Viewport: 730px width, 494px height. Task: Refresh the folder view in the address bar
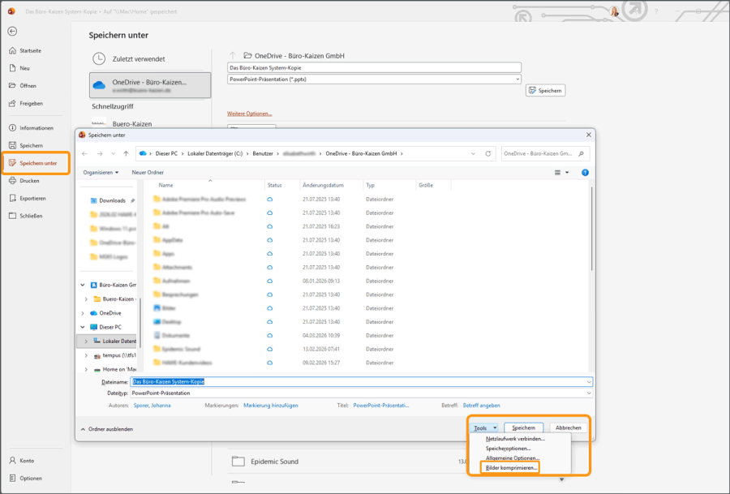[x=487, y=152]
